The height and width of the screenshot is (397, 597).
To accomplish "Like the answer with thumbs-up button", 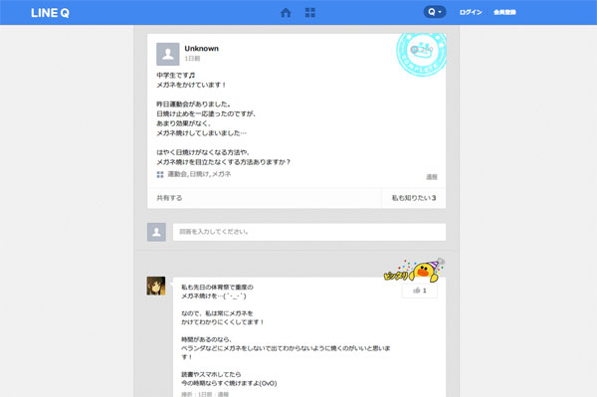I will coord(420,291).
